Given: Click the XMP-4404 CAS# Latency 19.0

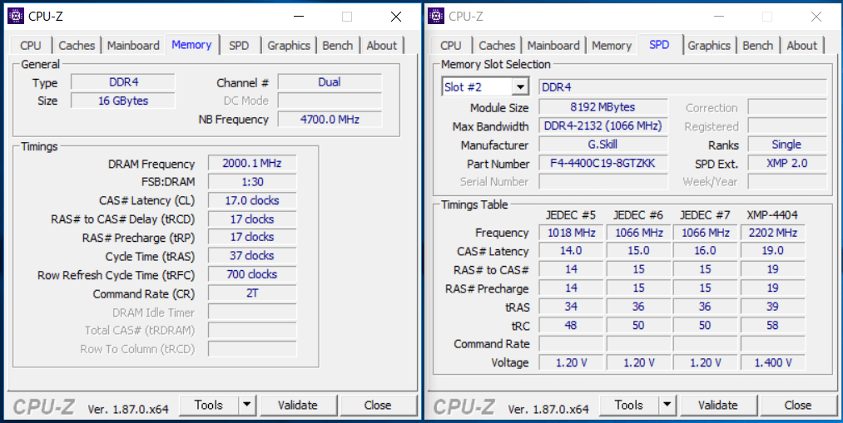Looking at the screenshot, I should (772, 251).
